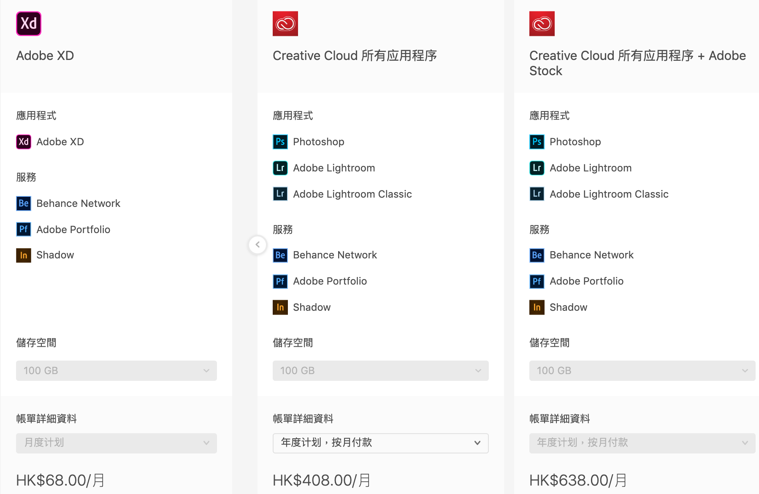Image resolution: width=759 pixels, height=494 pixels.
Task: Click the Creative Cloud + Adobe Stock plan icon
Action: click(x=542, y=24)
